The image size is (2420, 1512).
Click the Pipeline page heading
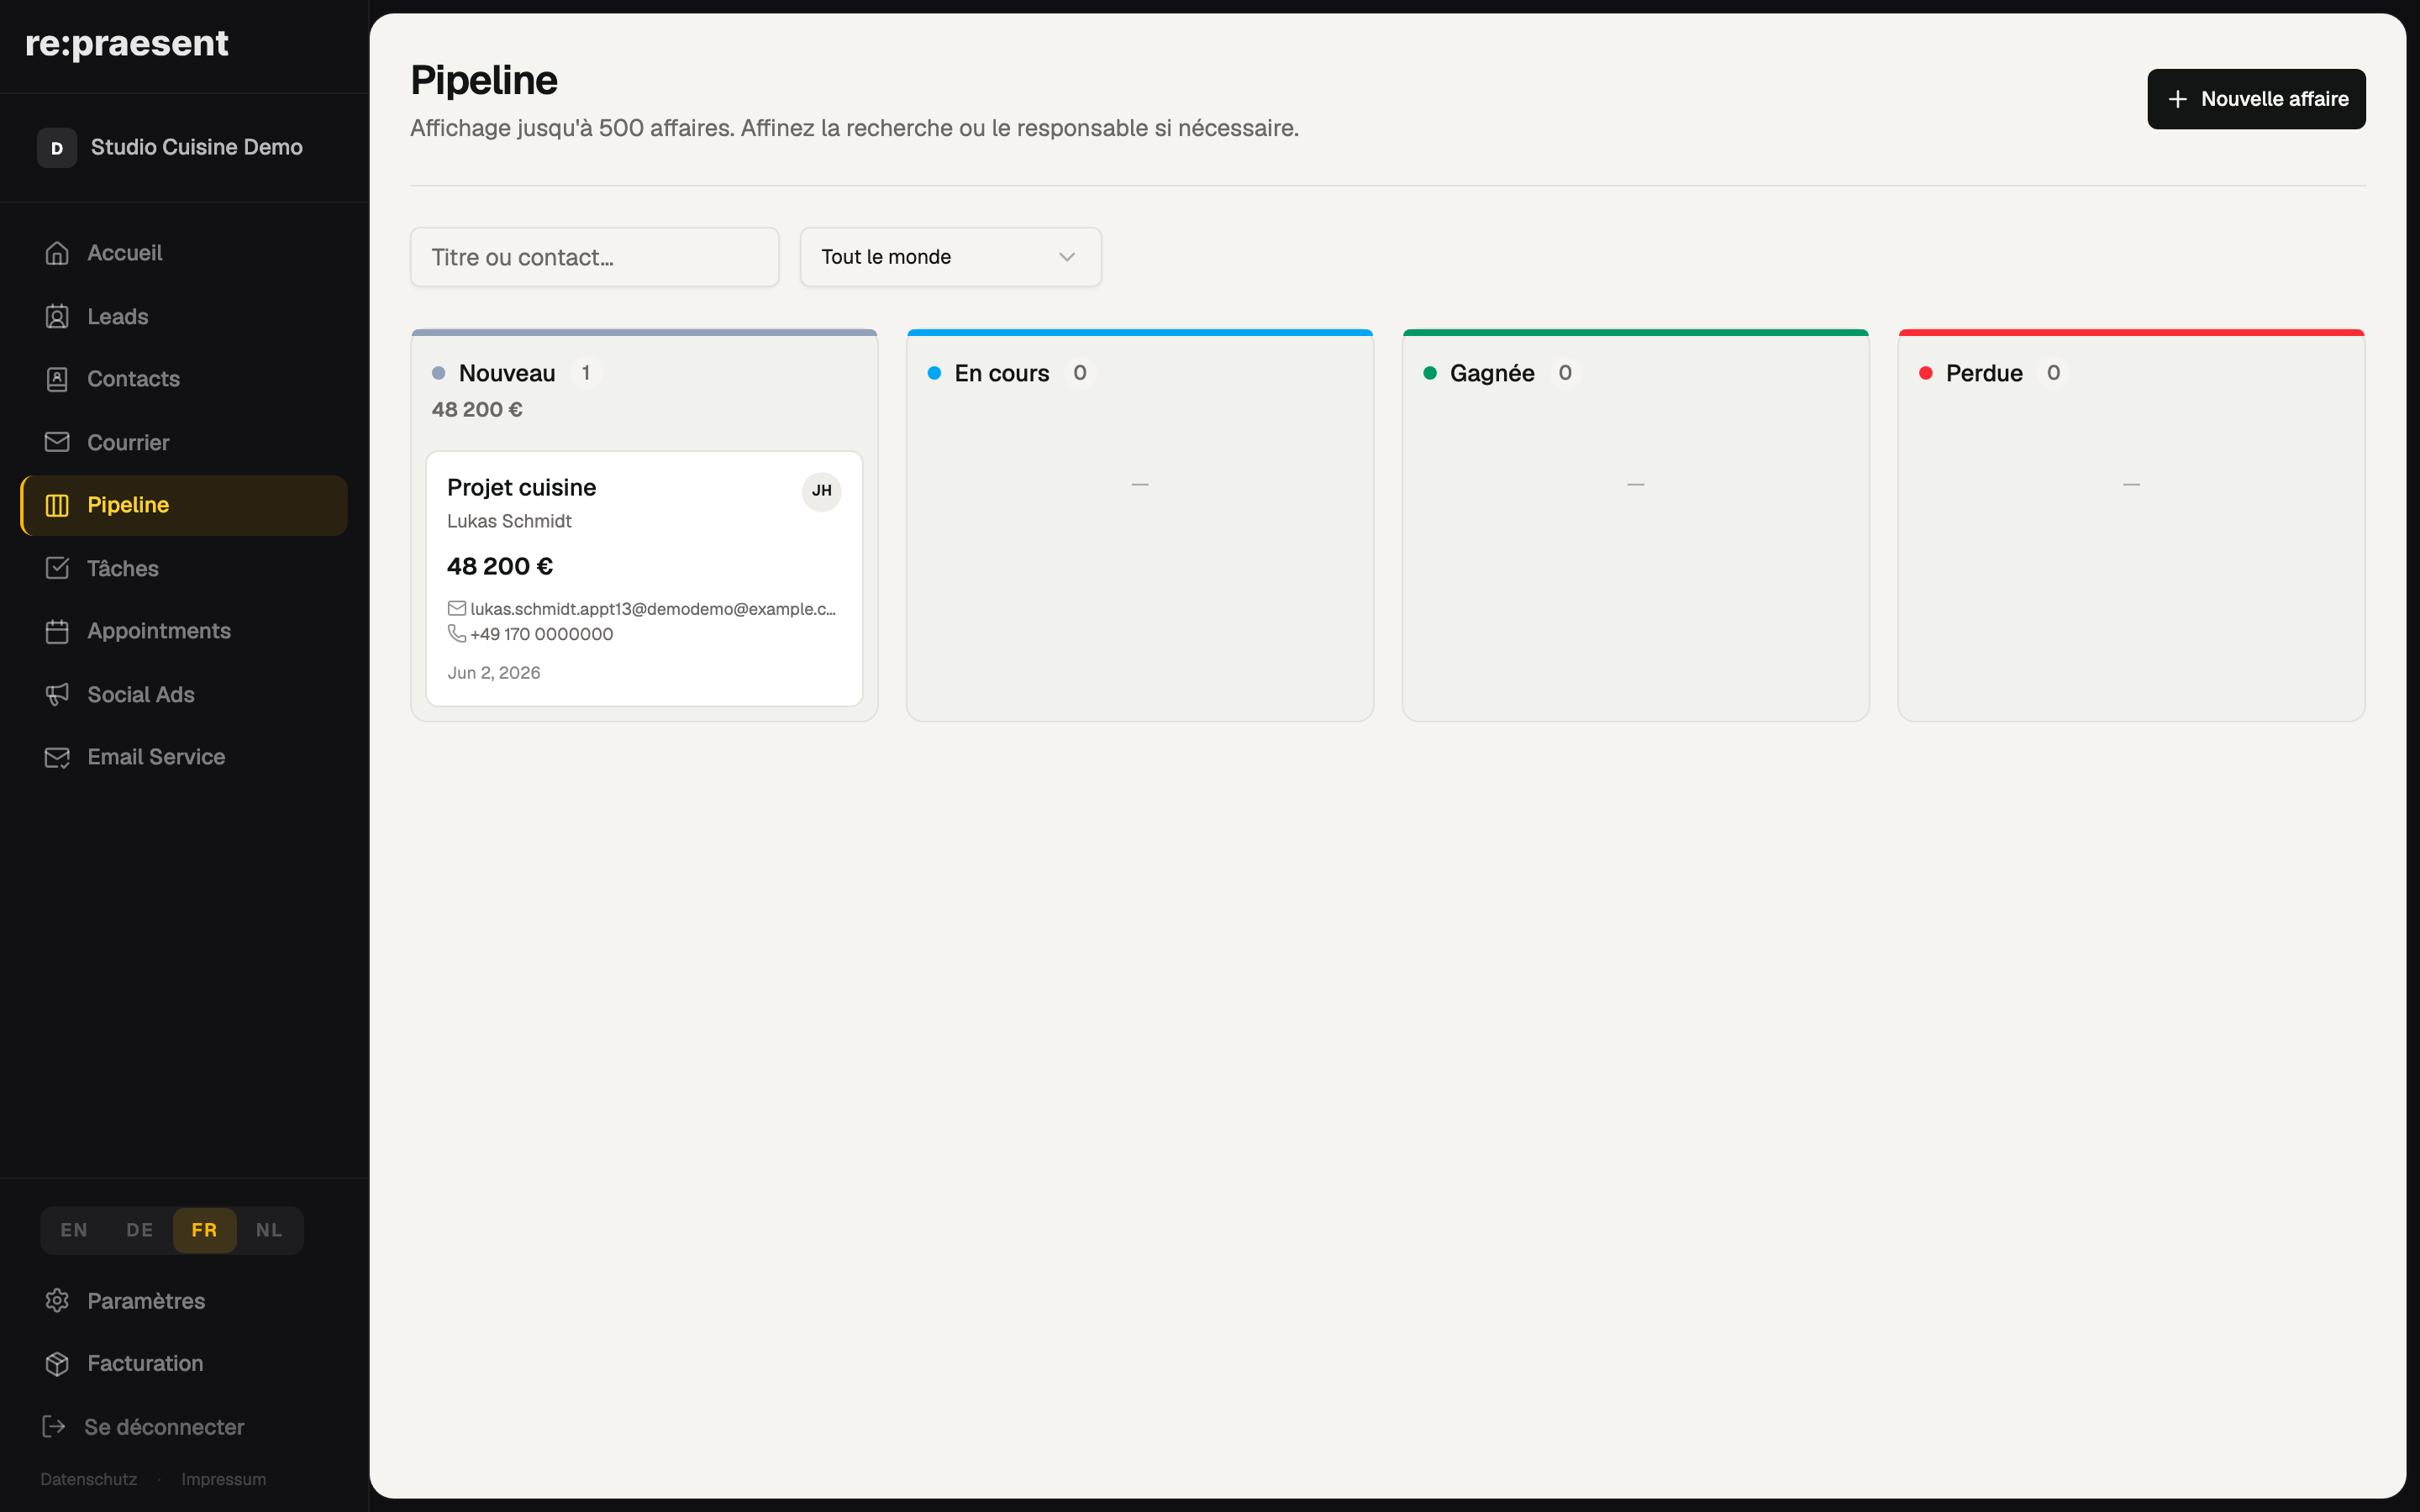coord(484,80)
